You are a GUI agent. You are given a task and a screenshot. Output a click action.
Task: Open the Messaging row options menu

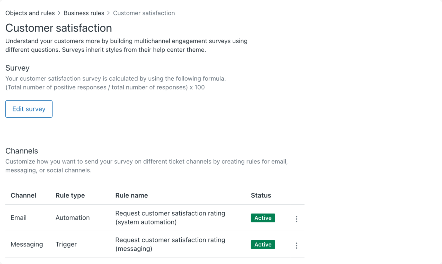click(296, 246)
